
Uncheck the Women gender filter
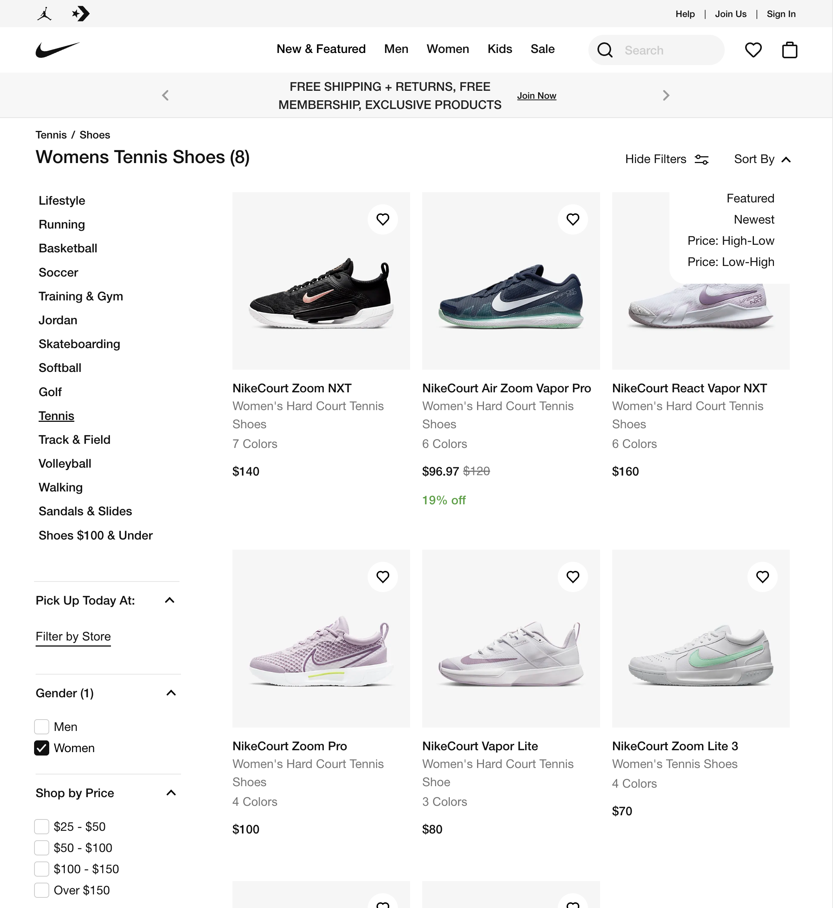(x=42, y=748)
